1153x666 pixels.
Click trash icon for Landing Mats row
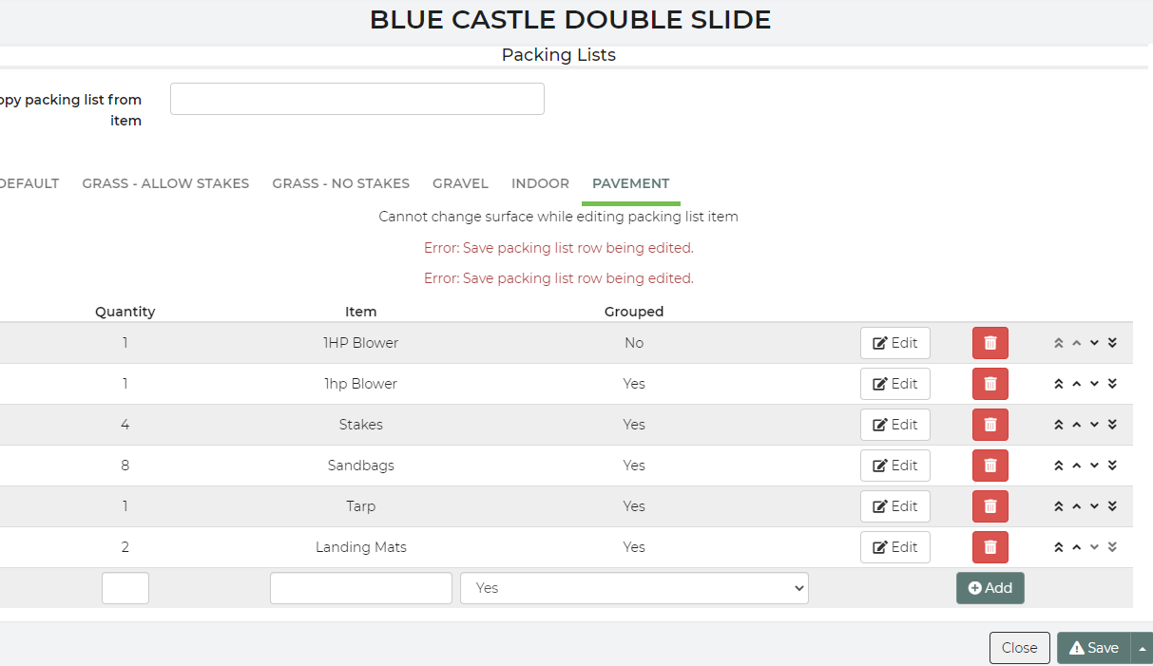(x=990, y=547)
